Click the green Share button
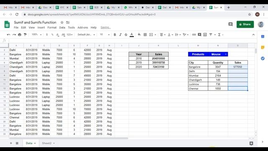 245,24
